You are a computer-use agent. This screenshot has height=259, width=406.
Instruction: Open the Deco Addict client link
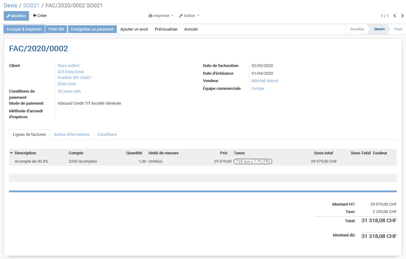click(69, 66)
